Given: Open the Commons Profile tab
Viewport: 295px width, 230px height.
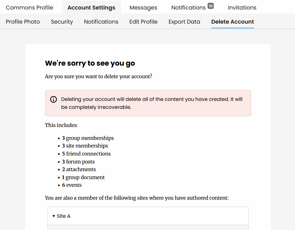Looking at the screenshot, I should (x=29, y=8).
